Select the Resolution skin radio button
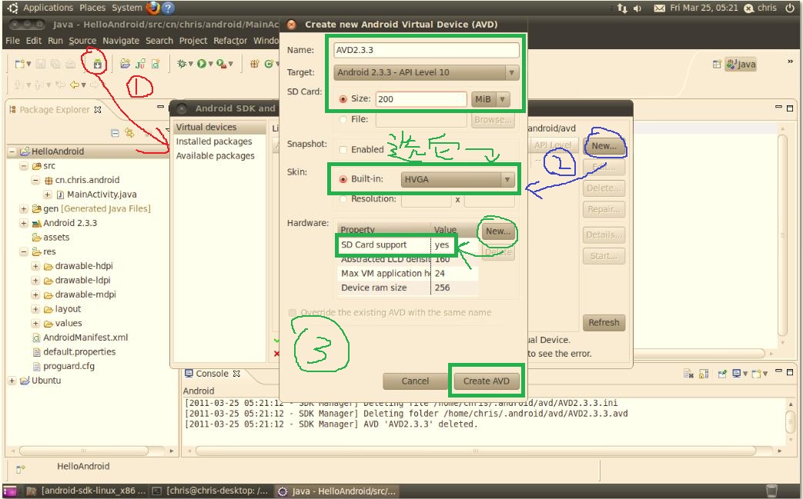Image resolution: width=803 pixels, height=499 pixels. click(x=343, y=199)
